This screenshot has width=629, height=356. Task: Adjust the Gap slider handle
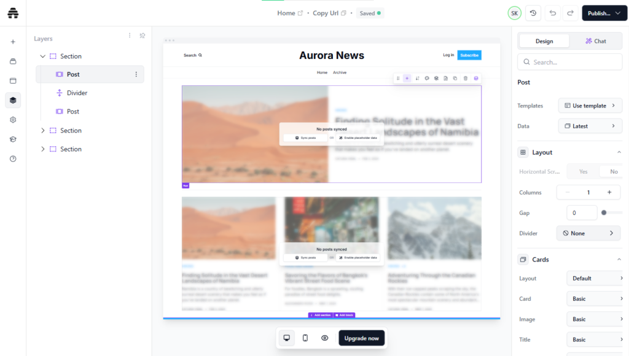[604, 213]
